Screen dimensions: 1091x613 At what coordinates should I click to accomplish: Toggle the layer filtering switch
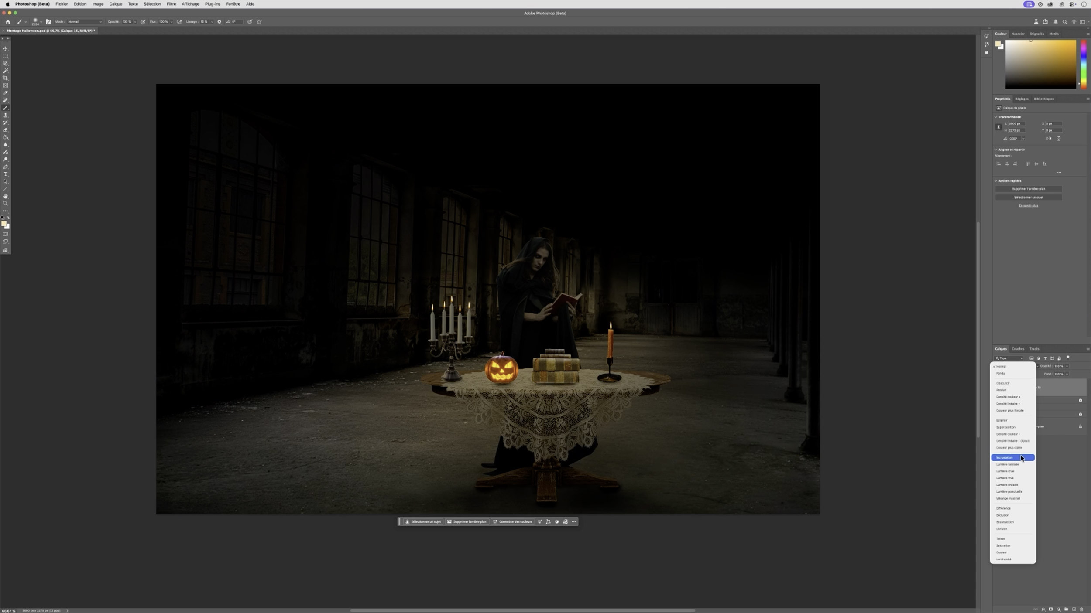click(x=1068, y=358)
